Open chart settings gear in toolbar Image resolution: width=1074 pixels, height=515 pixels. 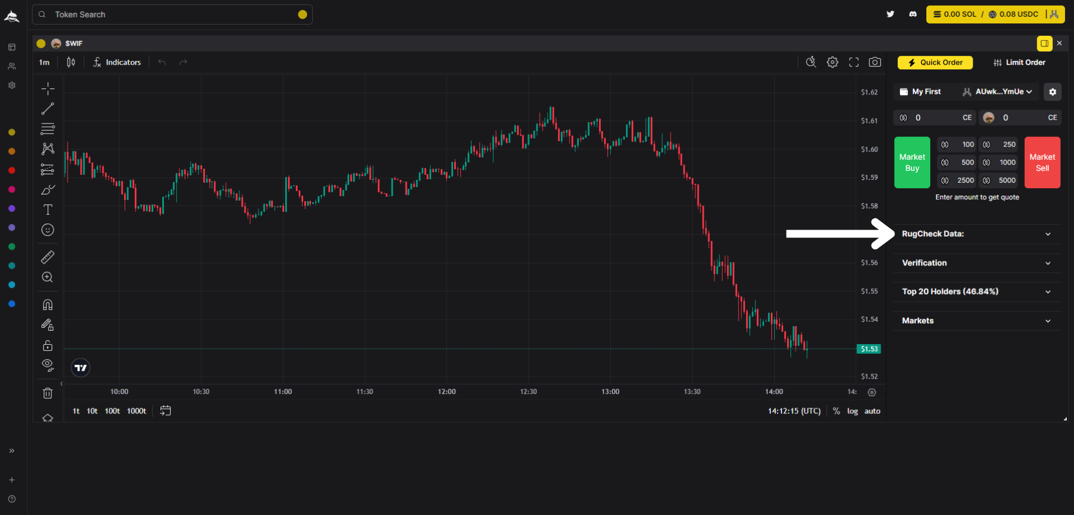(x=832, y=62)
